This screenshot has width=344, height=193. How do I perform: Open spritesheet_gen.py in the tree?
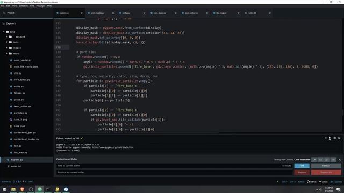click(25, 133)
